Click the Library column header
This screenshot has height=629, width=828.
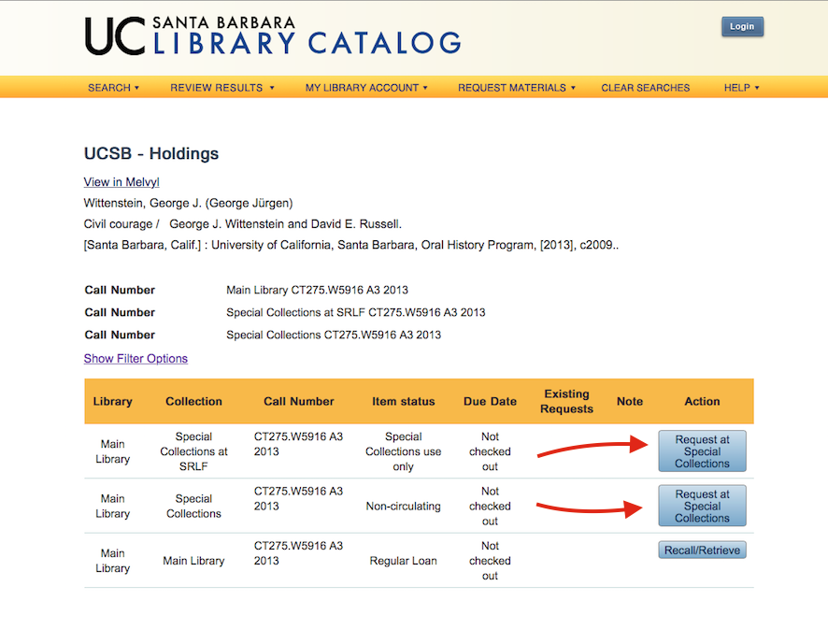(112, 401)
